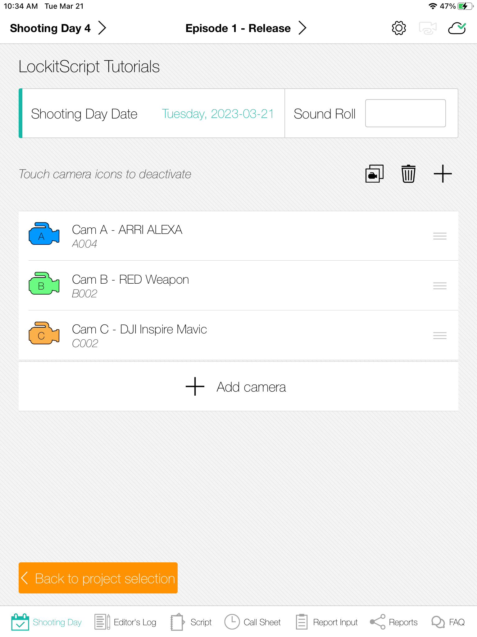
Task: Go back to project selection
Action: click(98, 578)
